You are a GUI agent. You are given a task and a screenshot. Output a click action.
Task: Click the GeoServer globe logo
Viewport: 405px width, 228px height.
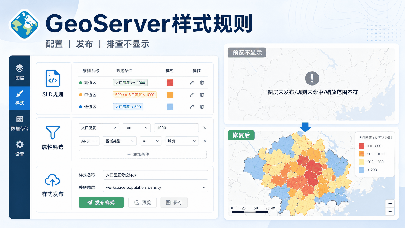click(25, 25)
